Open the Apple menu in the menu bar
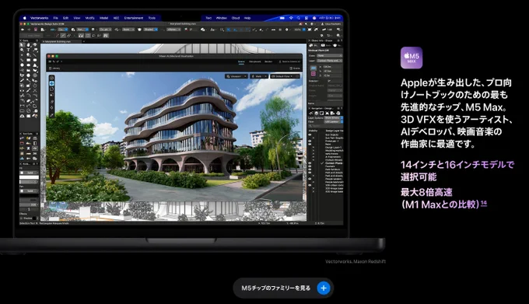 25,18
